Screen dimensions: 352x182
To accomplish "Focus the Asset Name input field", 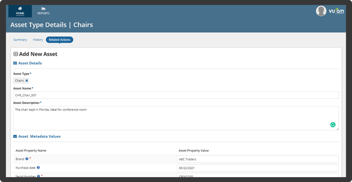I will pyautogui.click(x=176, y=95).
